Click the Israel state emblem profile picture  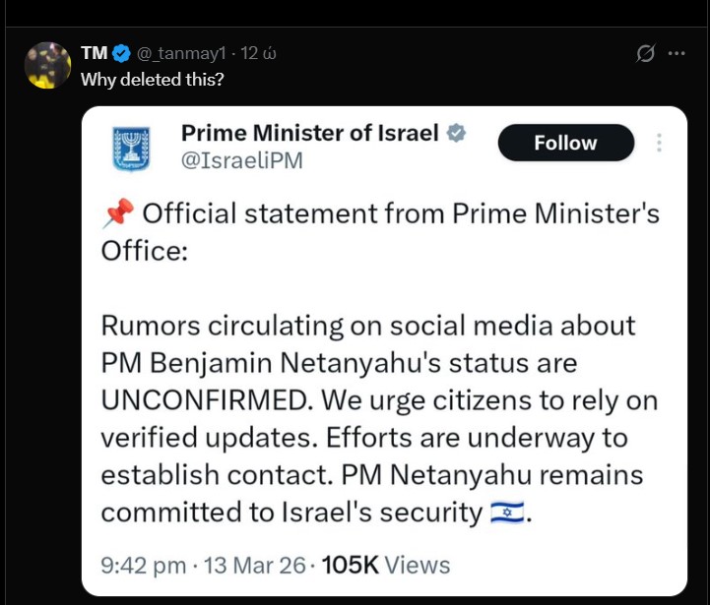(x=131, y=148)
